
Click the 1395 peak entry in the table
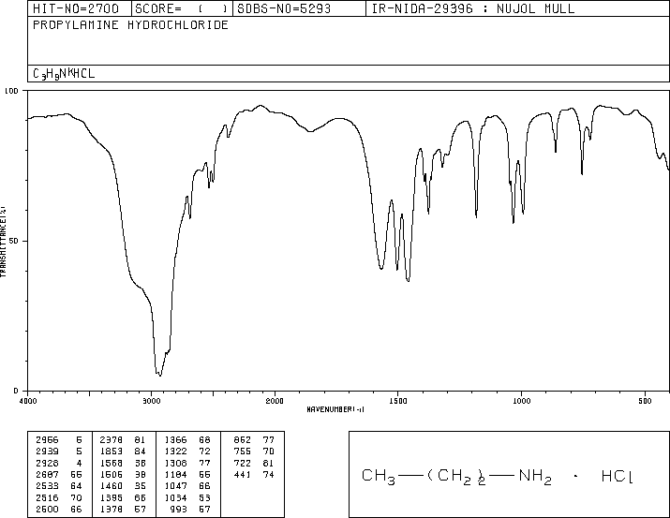[x=123, y=498]
